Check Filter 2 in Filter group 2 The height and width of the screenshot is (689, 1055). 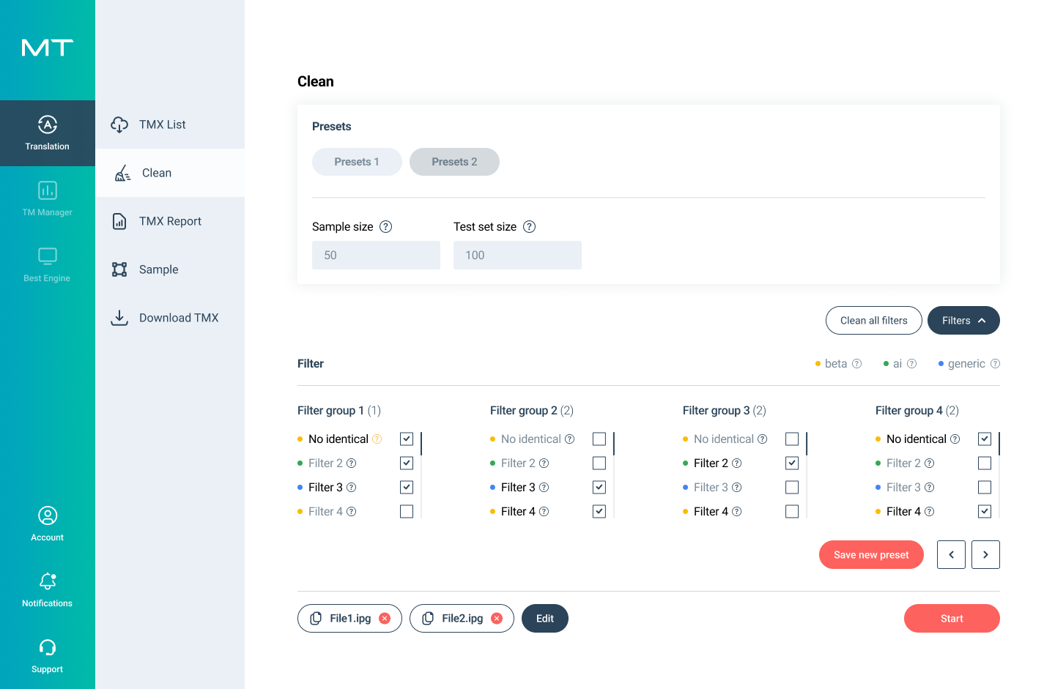(x=599, y=463)
